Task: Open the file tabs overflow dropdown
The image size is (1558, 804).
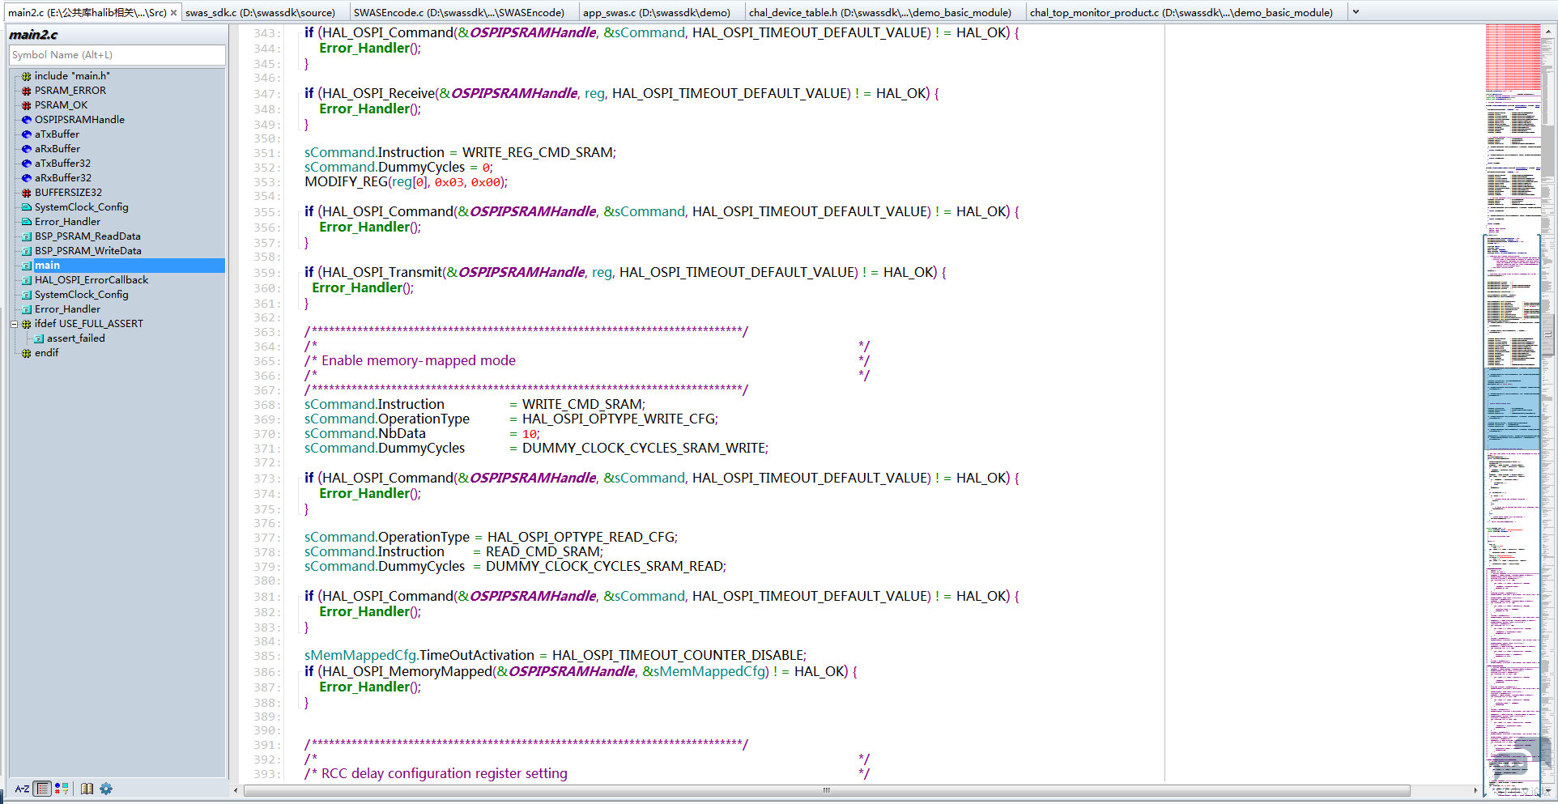Action: [1356, 12]
